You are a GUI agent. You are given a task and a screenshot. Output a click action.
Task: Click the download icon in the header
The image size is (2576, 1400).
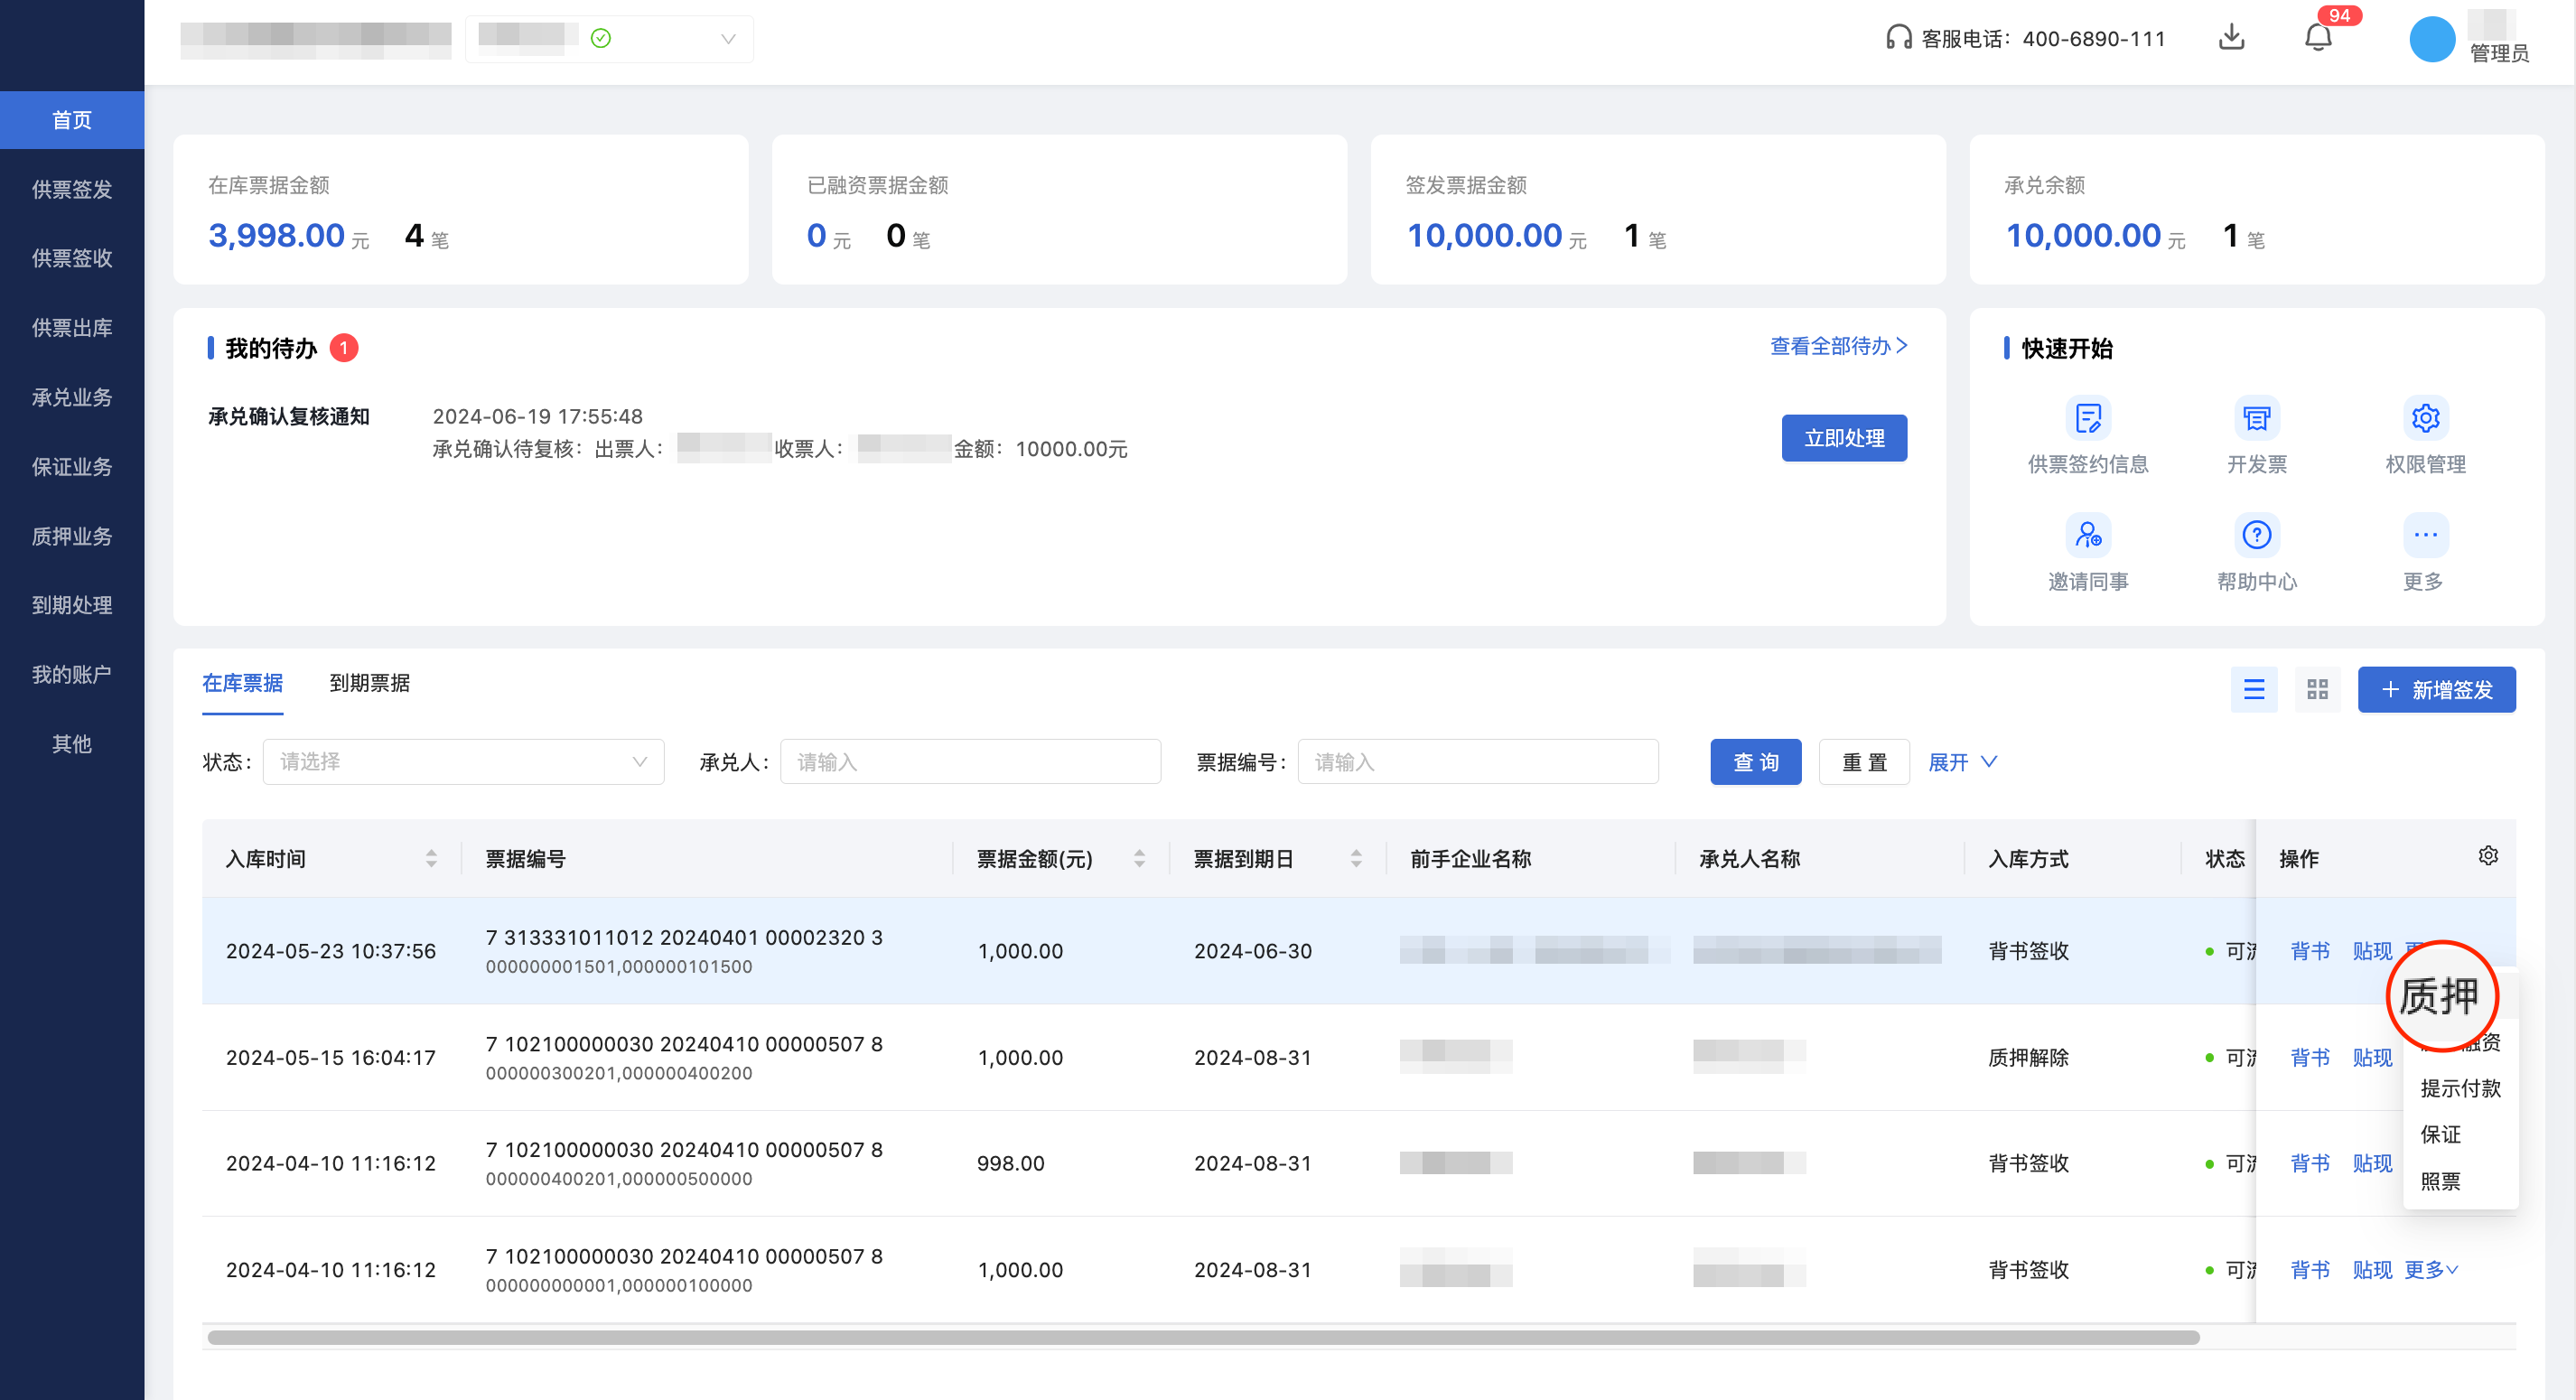pos(2231,38)
